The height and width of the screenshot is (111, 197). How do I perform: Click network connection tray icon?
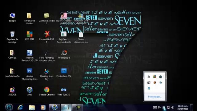point(164,108)
